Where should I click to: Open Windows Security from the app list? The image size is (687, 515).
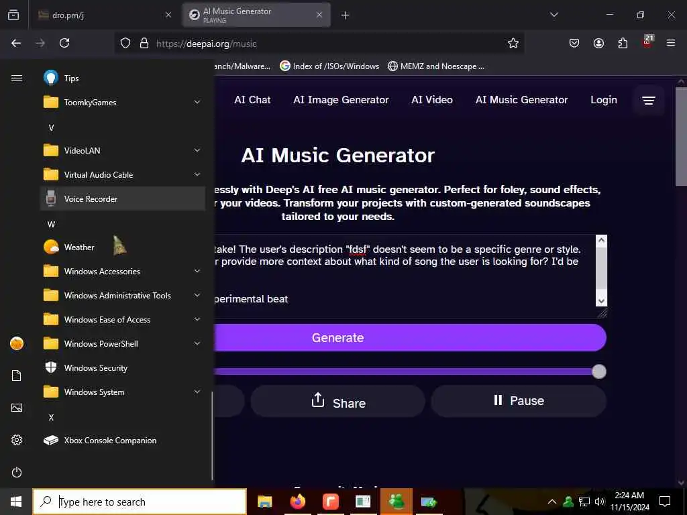[x=123, y=368]
